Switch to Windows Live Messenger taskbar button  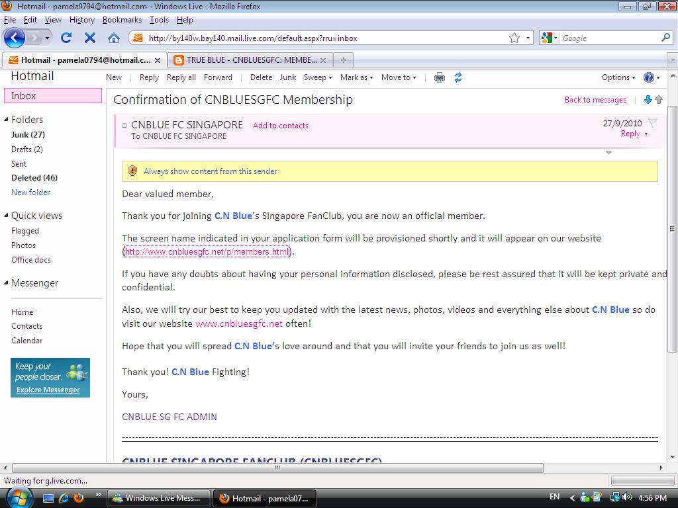(158, 498)
